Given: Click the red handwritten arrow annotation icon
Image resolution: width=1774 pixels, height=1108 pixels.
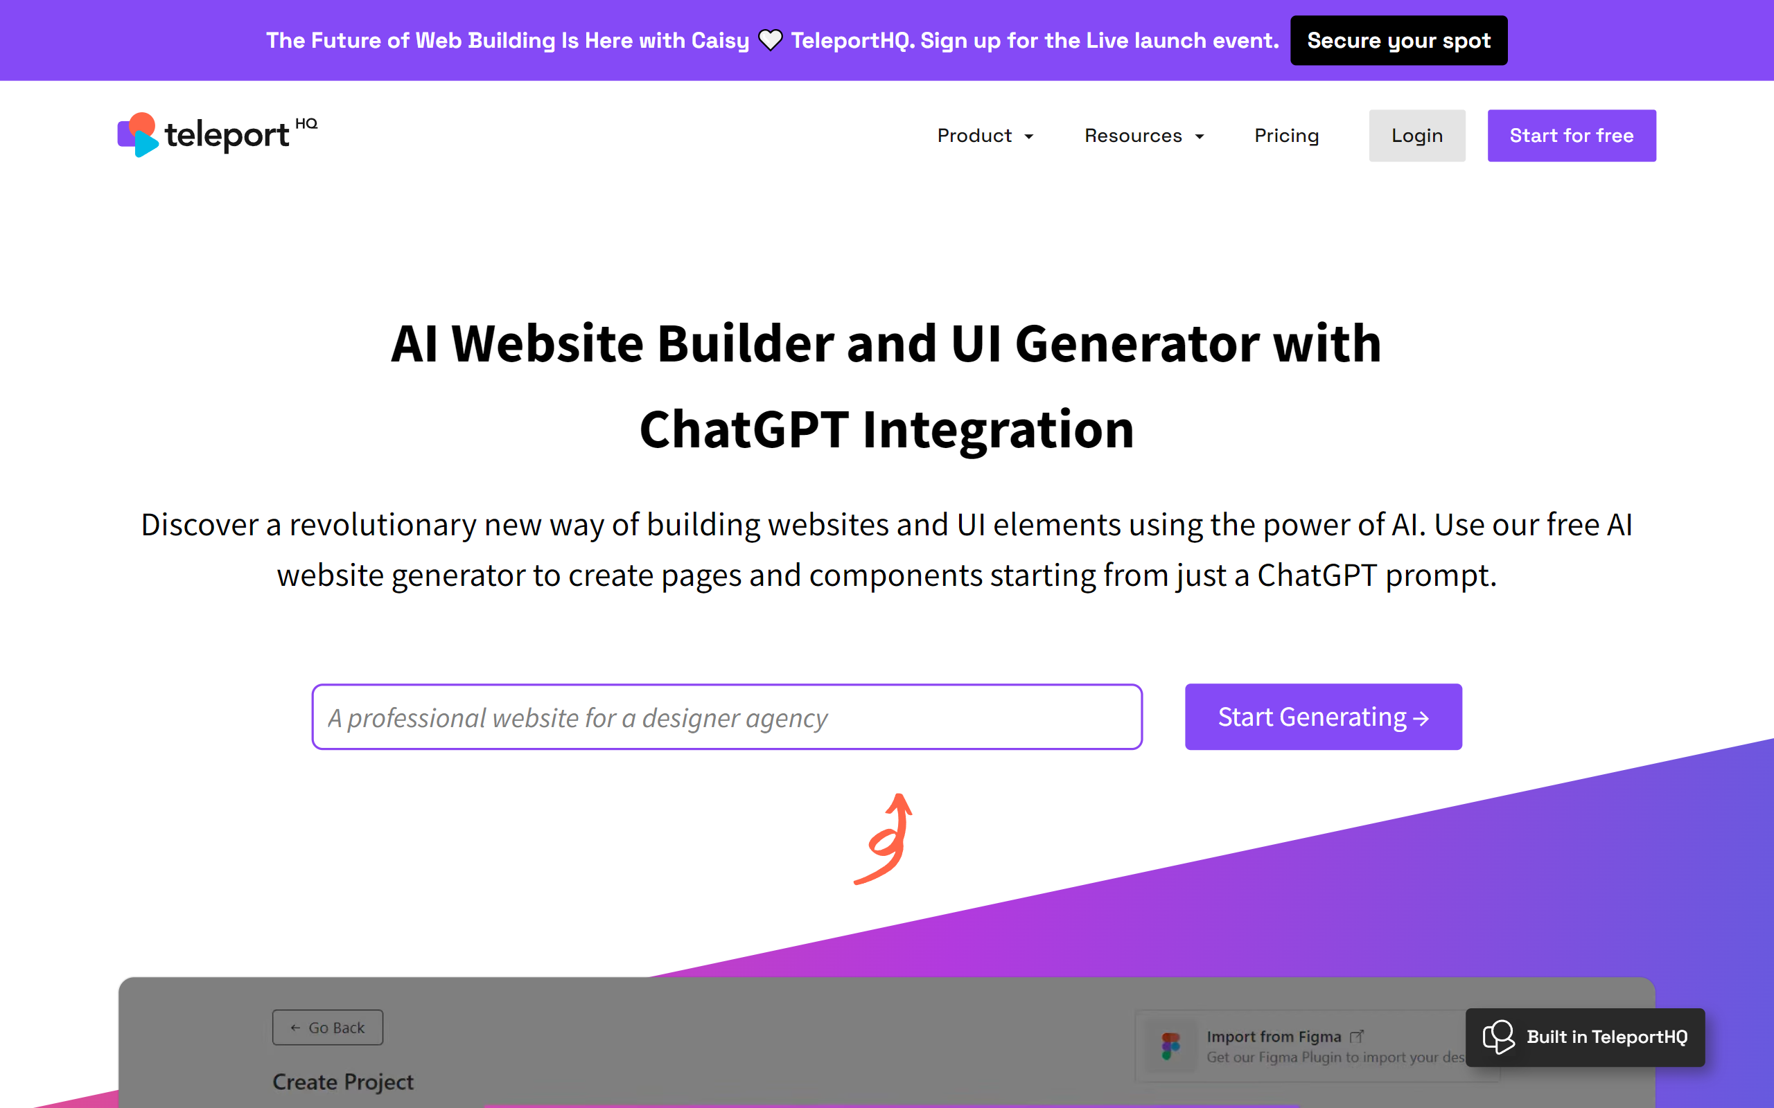Looking at the screenshot, I should coord(886,835).
